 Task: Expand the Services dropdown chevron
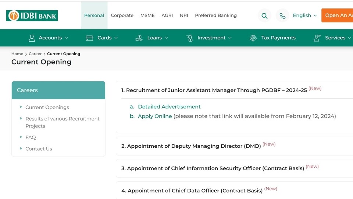pos(350,38)
